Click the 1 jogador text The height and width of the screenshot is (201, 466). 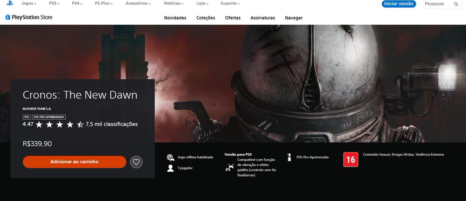pos(185,168)
